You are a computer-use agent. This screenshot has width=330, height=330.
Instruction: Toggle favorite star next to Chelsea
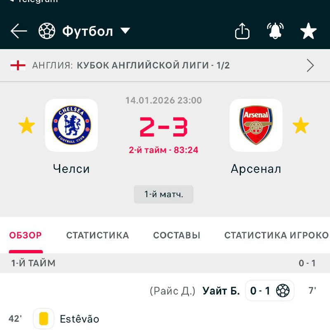tap(27, 126)
